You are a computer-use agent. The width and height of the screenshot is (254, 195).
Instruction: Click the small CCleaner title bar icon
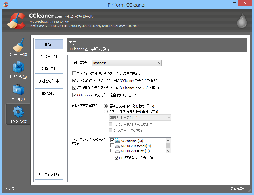(x=5, y=4)
